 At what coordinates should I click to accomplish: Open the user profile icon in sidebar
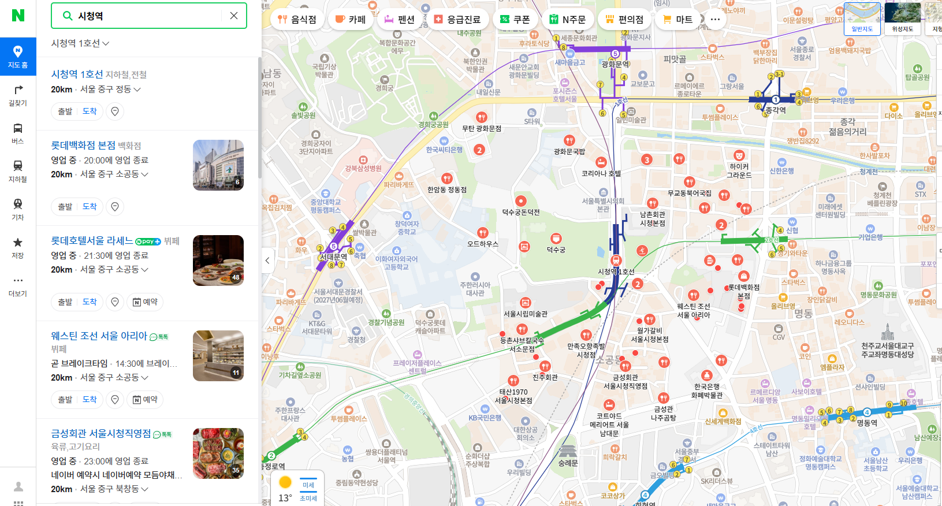pos(18,486)
